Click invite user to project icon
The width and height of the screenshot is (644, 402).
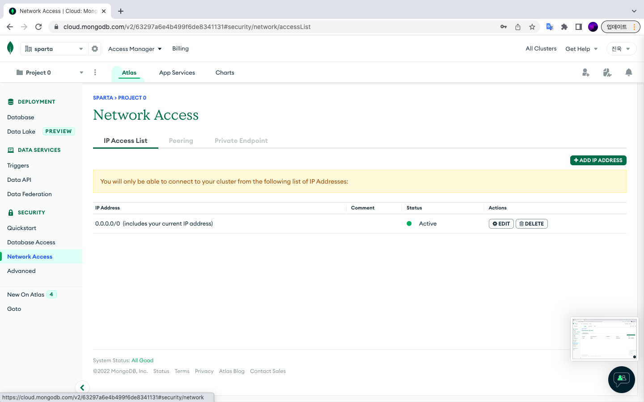[586, 72]
